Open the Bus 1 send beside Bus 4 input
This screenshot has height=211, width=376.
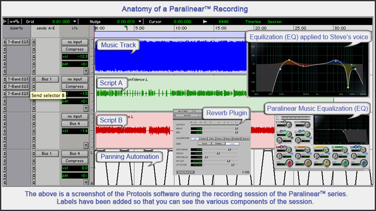[x=47, y=154]
